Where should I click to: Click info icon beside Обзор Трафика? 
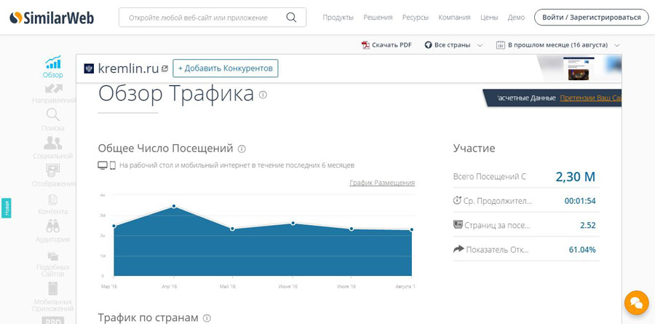263,95
